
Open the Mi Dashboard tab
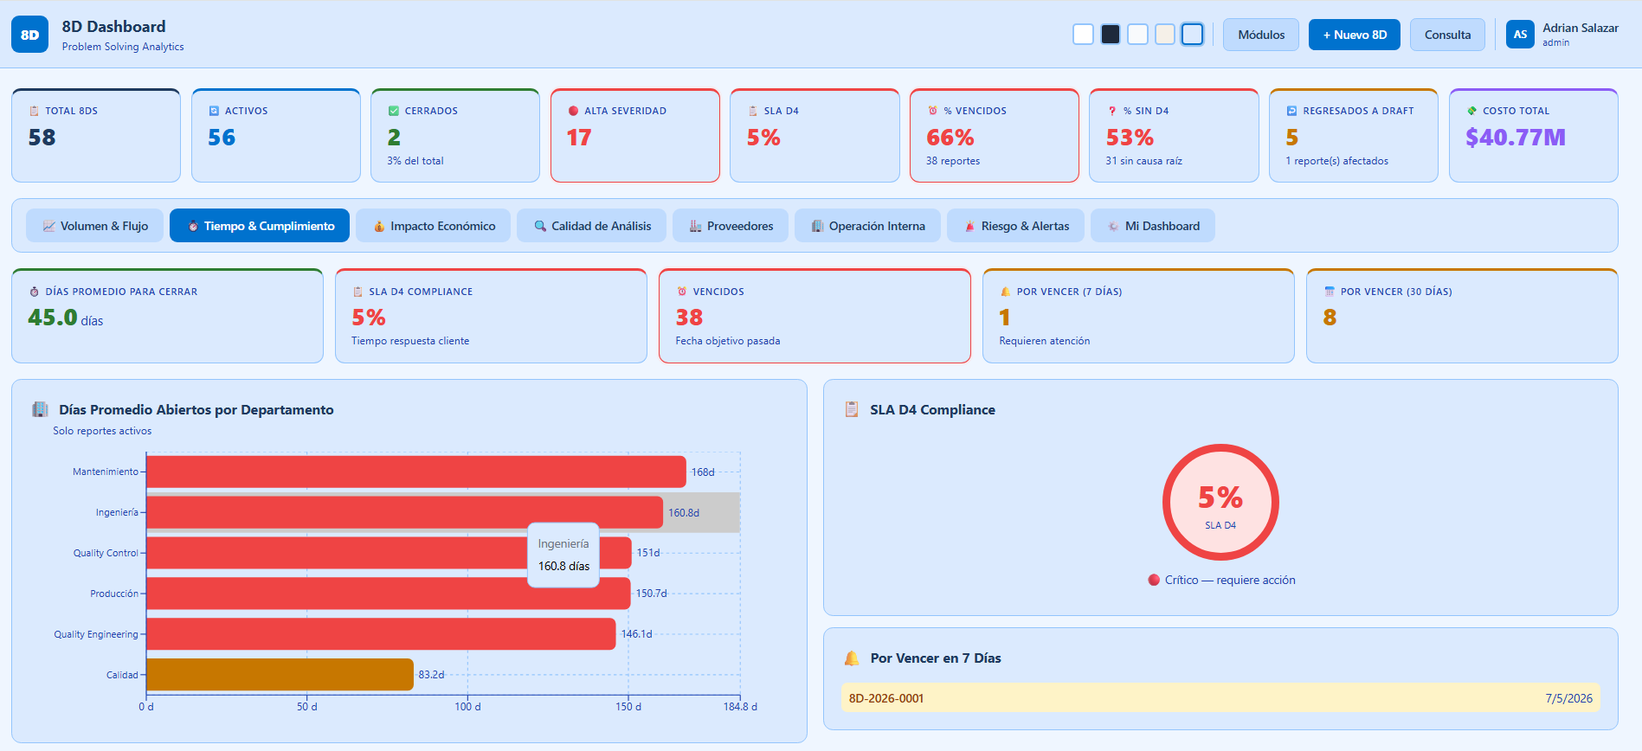(x=1153, y=226)
